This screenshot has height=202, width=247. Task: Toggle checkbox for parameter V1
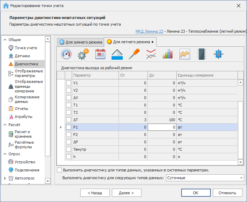pos(69,83)
